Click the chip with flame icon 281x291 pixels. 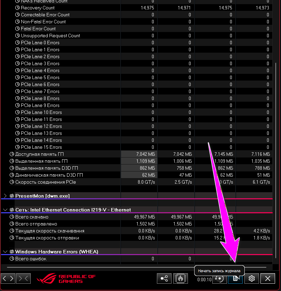(180, 278)
